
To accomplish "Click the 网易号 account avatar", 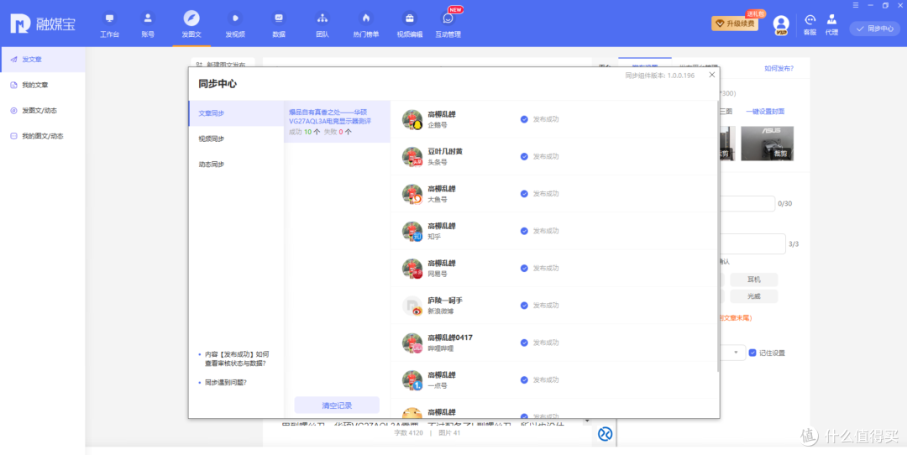I will pyautogui.click(x=412, y=269).
